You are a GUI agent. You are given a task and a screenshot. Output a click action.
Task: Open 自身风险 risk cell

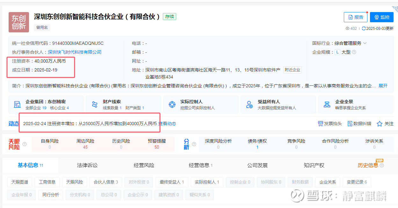(50, 144)
